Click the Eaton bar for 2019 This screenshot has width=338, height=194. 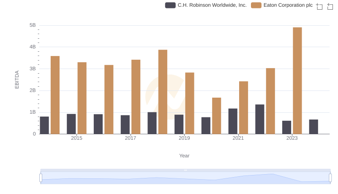coord(190,103)
